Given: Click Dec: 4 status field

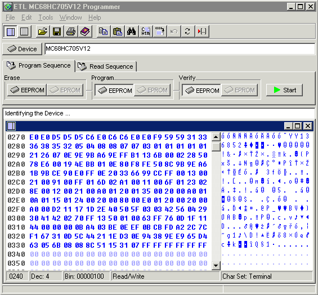Looking at the screenshot, I should click(x=46, y=276).
